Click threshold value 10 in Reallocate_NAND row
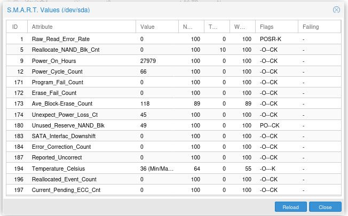The height and width of the screenshot is (216, 348). pyautogui.click(x=223, y=50)
